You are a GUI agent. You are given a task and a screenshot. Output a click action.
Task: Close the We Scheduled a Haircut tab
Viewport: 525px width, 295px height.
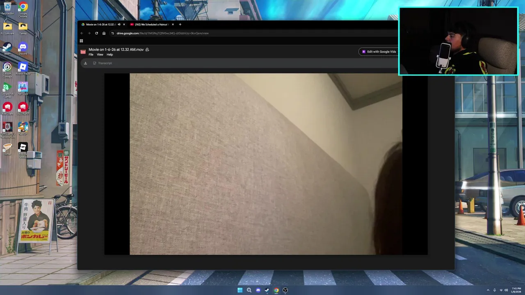[173, 24]
